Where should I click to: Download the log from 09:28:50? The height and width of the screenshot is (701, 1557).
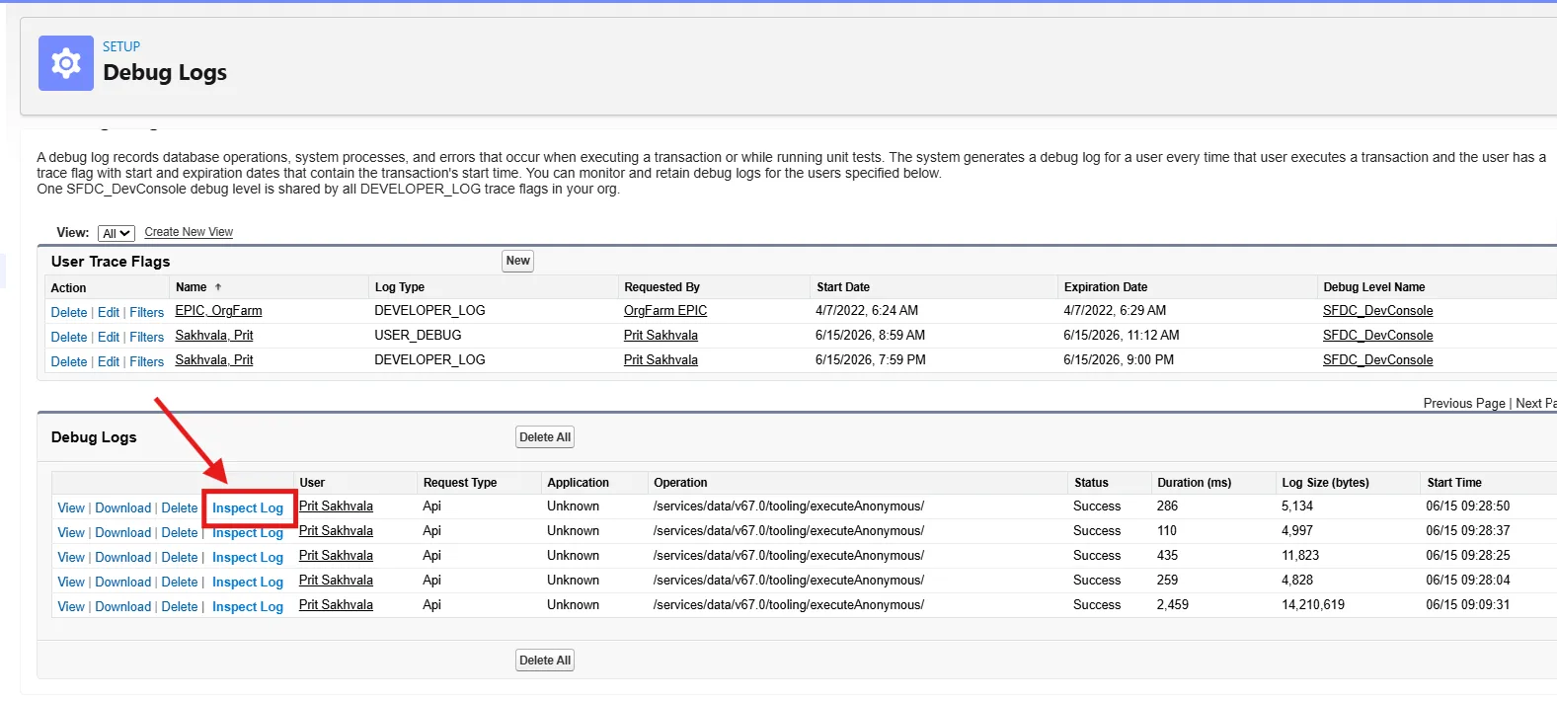coord(123,507)
